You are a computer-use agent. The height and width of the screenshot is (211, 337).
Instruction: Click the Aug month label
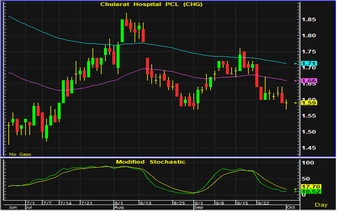coord(119,208)
